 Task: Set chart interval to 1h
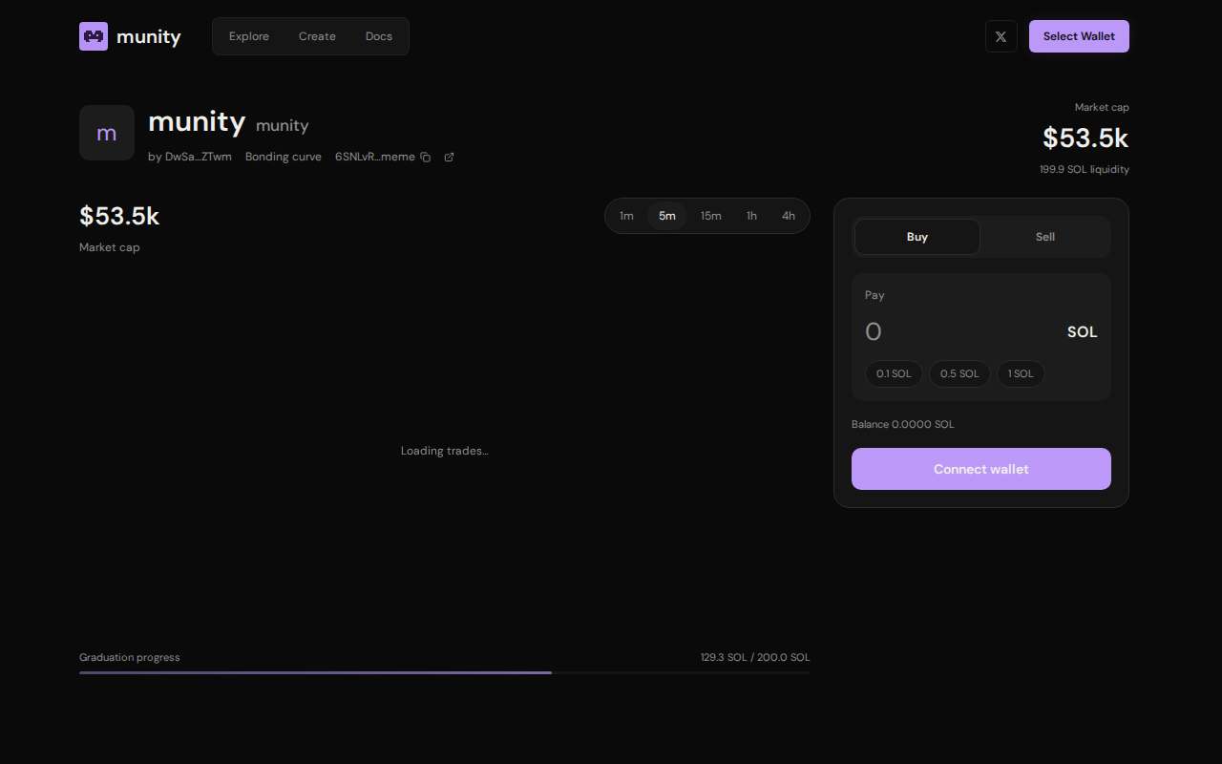[x=752, y=216]
